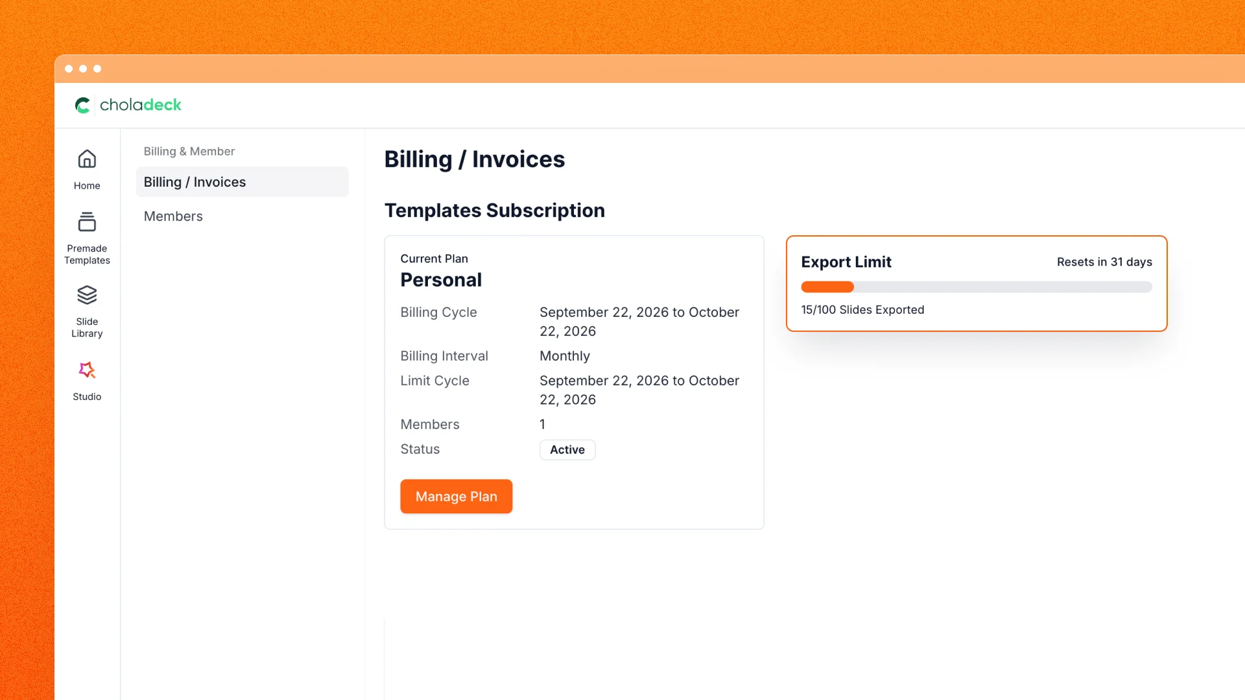
Task: Launch Studio via the star icon
Action: pyautogui.click(x=87, y=370)
